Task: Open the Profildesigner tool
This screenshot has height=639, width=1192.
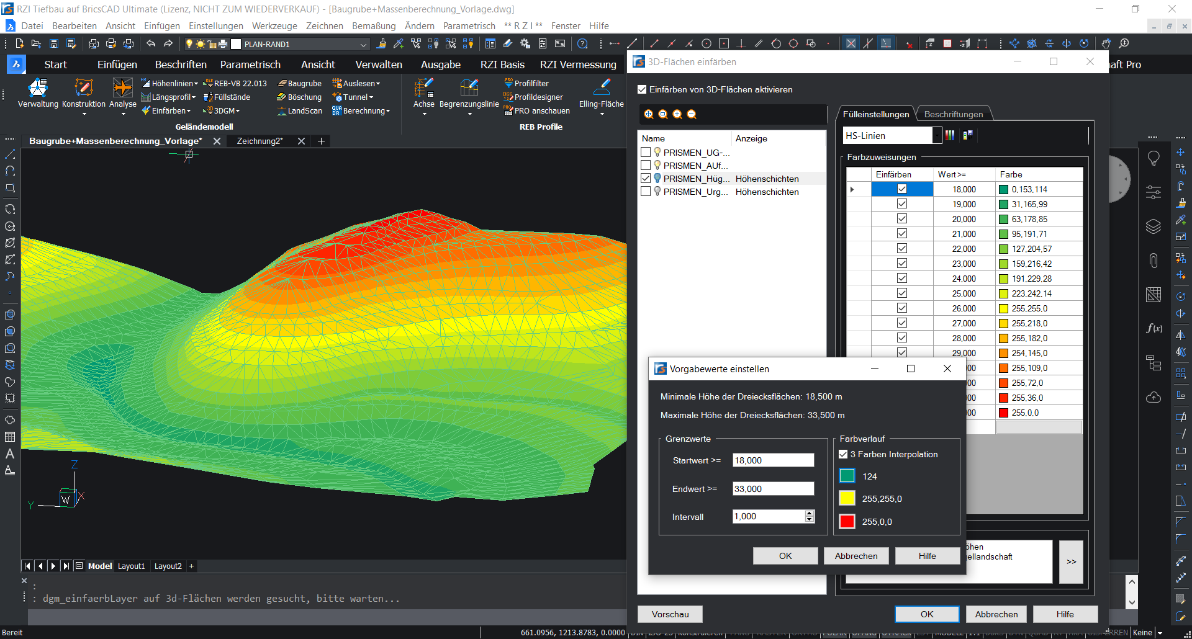Action: pos(538,97)
